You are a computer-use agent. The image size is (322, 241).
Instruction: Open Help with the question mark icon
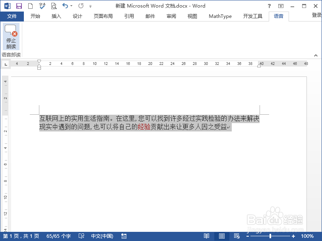(270, 6)
